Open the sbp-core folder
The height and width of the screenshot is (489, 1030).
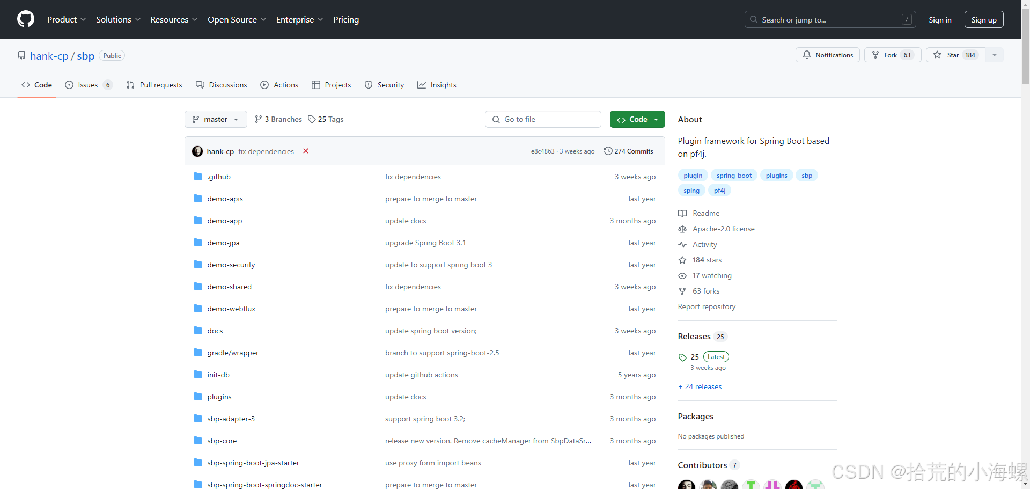click(222, 441)
